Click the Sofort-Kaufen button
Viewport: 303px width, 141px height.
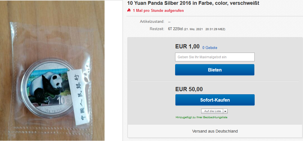pyautogui.click(x=215, y=100)
